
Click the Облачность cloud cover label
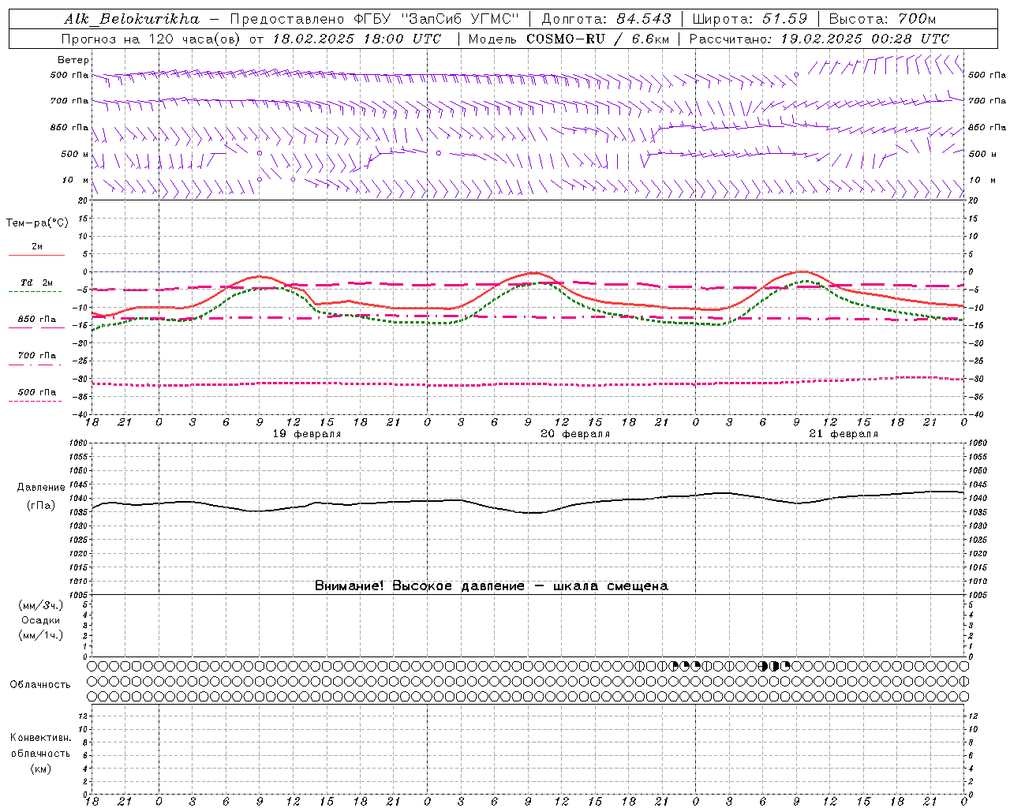[40, 685]
